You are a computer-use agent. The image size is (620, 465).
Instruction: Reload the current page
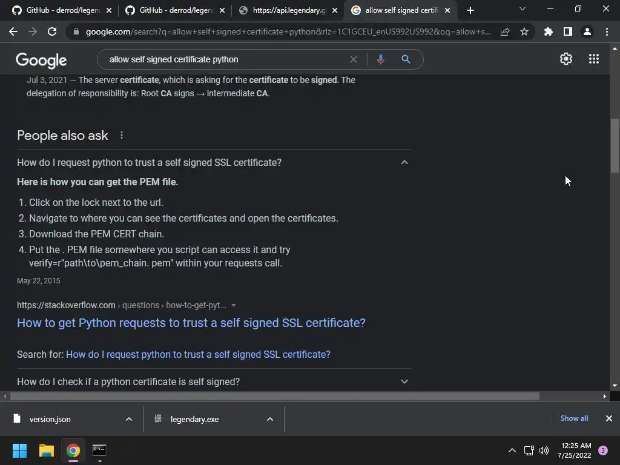click(x=52, y=31)
